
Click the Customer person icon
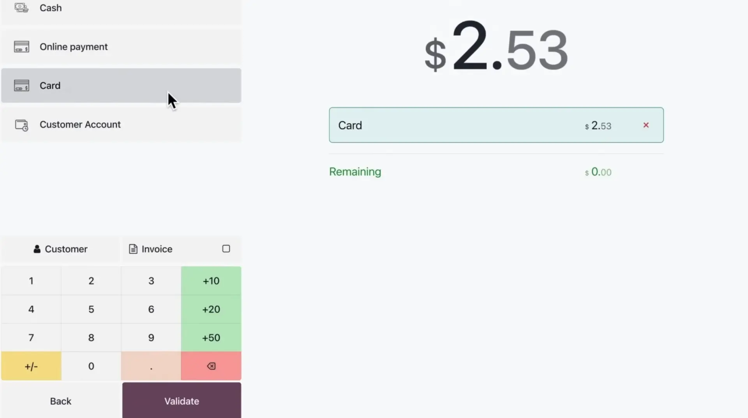click(x=37, y=249)
